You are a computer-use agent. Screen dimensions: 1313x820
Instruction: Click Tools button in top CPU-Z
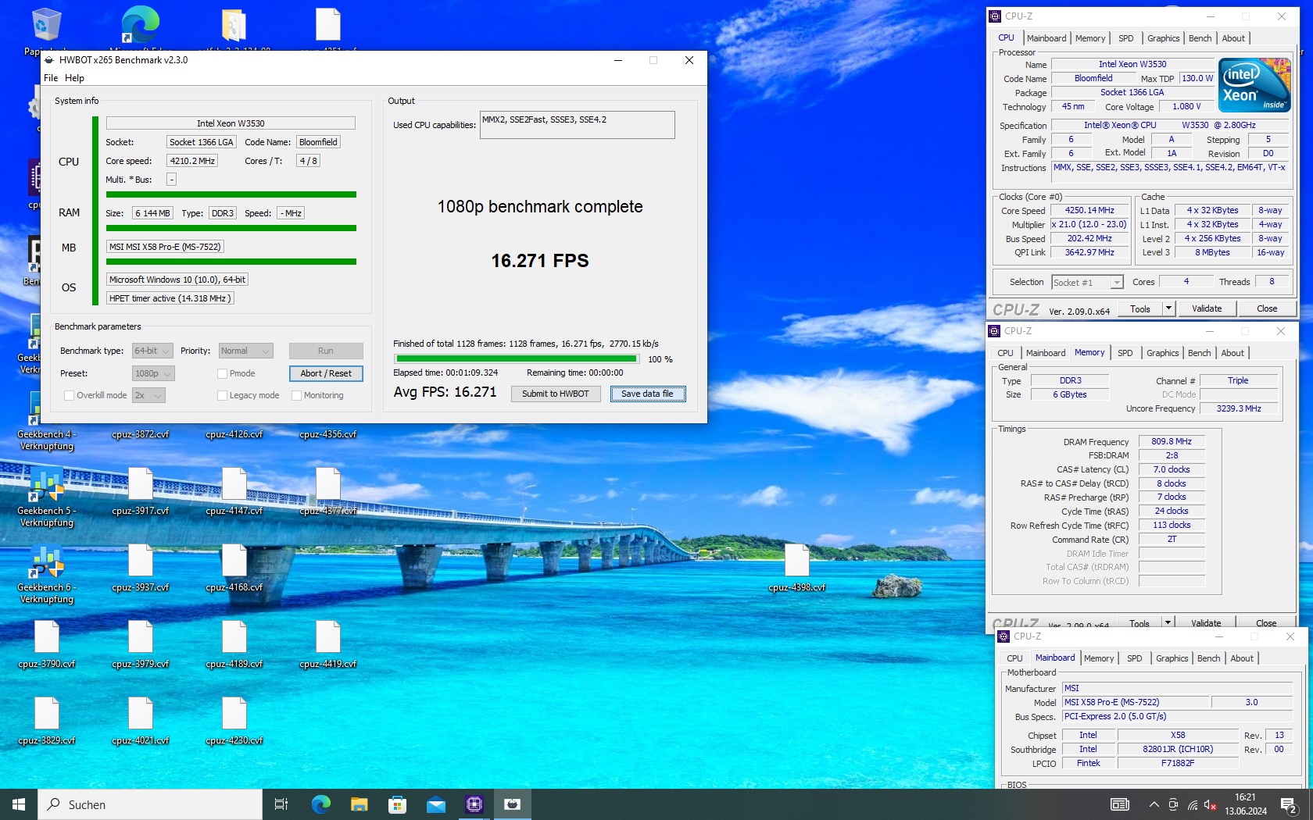1140,308
